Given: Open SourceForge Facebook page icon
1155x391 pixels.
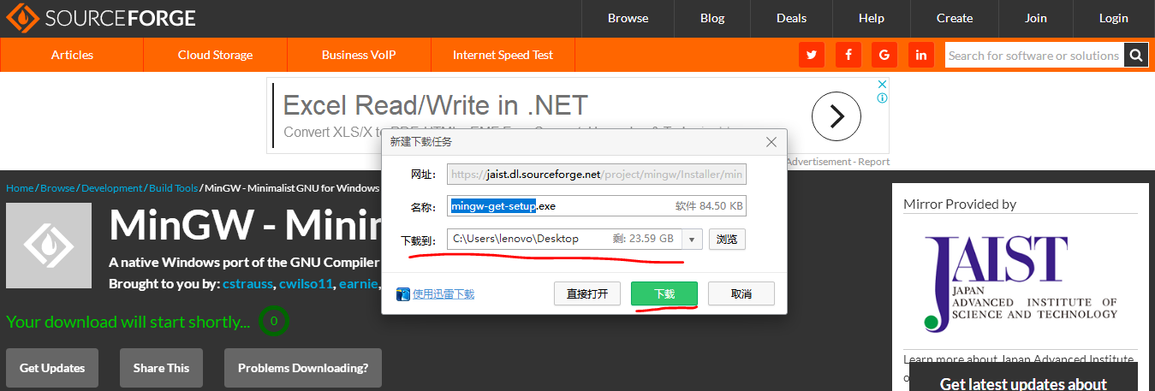Looking at the screenshot, I should [848, 55].
